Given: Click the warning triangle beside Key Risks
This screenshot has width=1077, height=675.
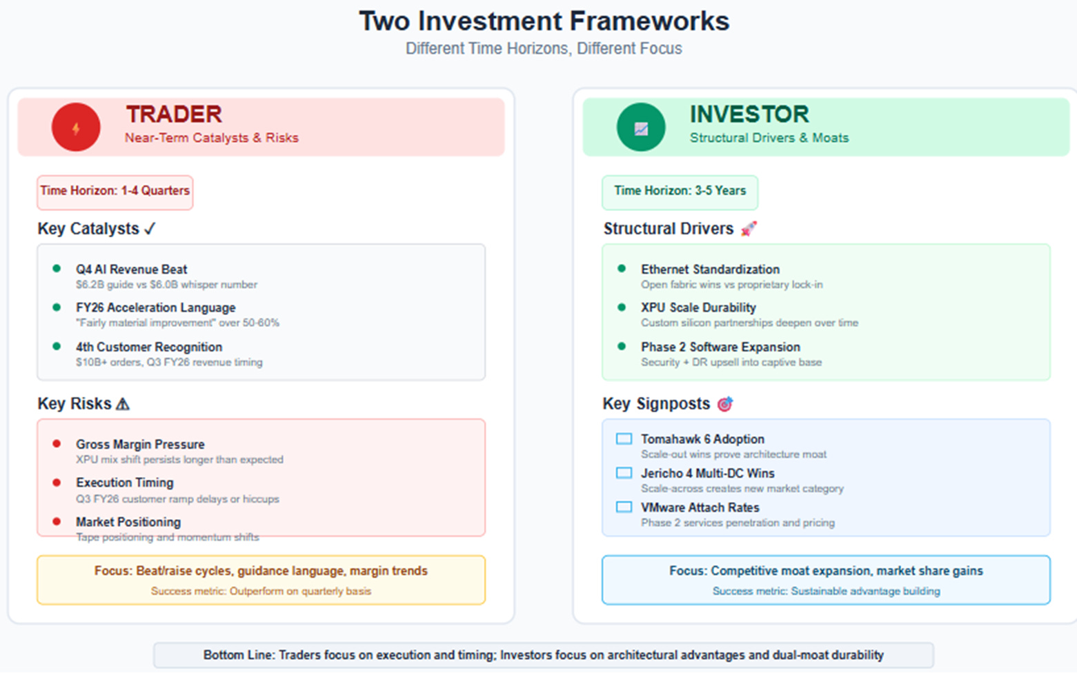Looking at the screenshot, I should 123,404.
